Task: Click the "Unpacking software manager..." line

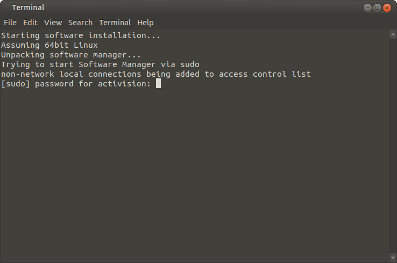Action: coord(71,55)
